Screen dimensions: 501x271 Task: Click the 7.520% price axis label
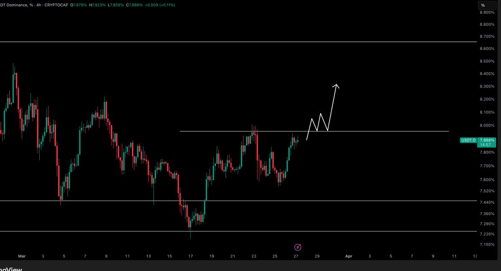pos(488,191)
